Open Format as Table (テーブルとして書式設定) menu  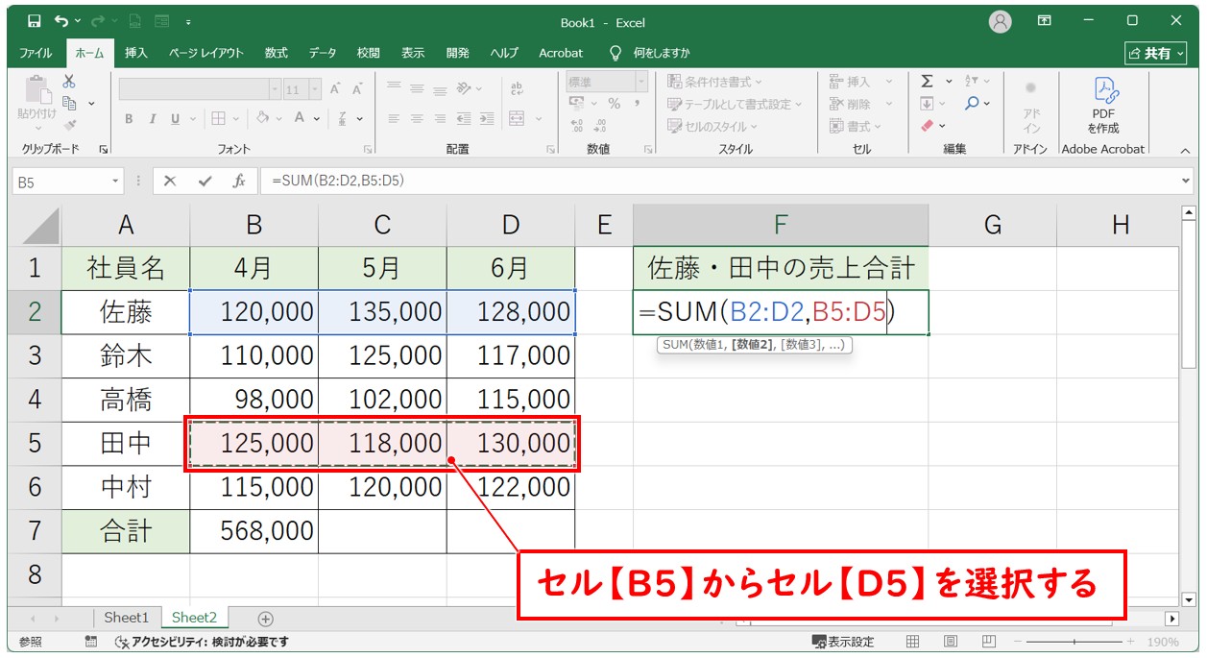(735, 104)
